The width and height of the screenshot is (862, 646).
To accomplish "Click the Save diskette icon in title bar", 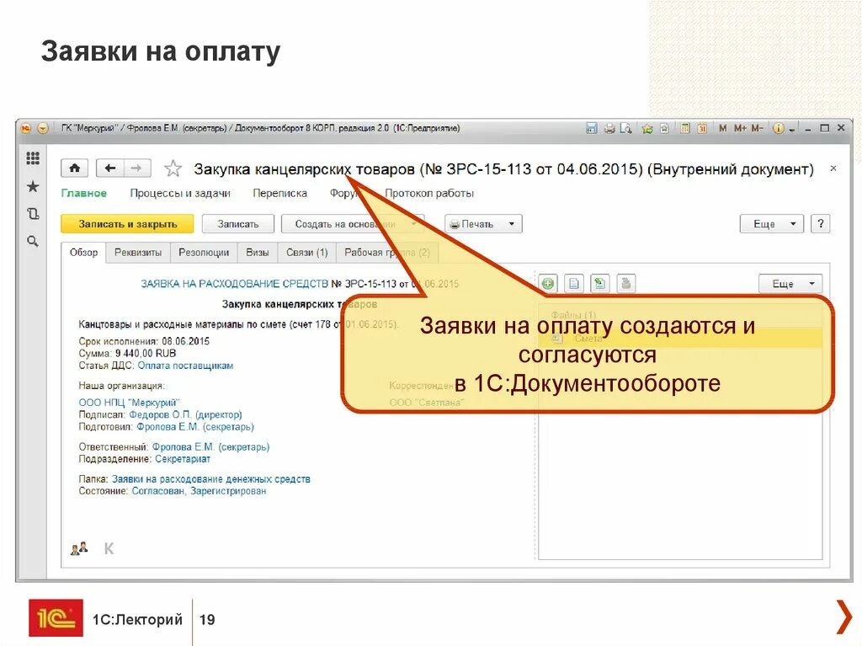I will point(592,128).
